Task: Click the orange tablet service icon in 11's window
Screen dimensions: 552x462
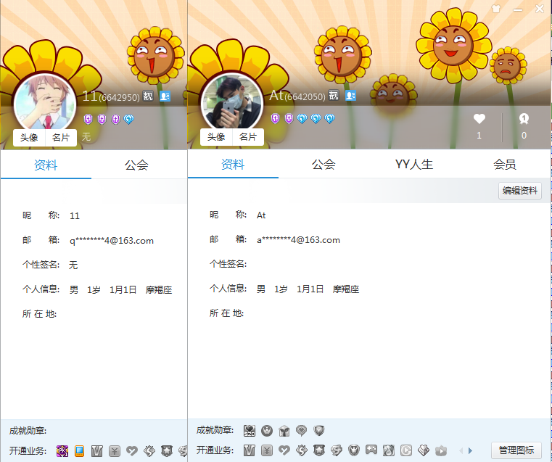Action: tap(80, 450)
